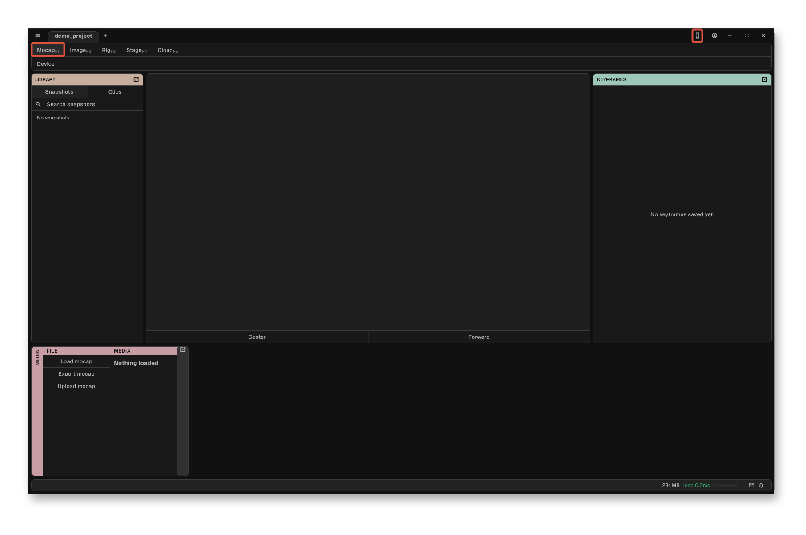Click the No snapshots message
The image size is (806, 535).
click(x=53, y=118)
